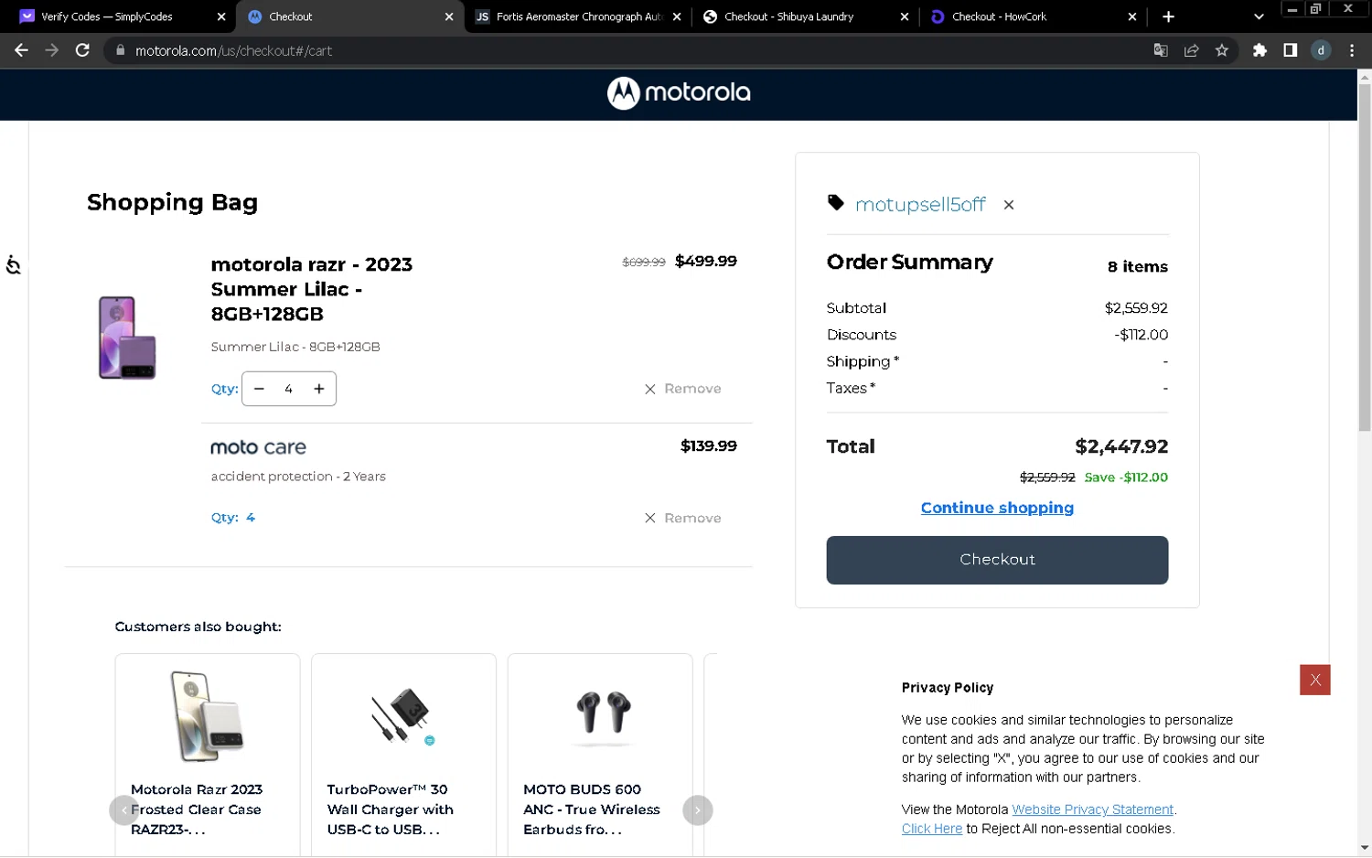Screen dimensions: 1372x858
Task: Click Continue shopping link
Action: point(997,508)
